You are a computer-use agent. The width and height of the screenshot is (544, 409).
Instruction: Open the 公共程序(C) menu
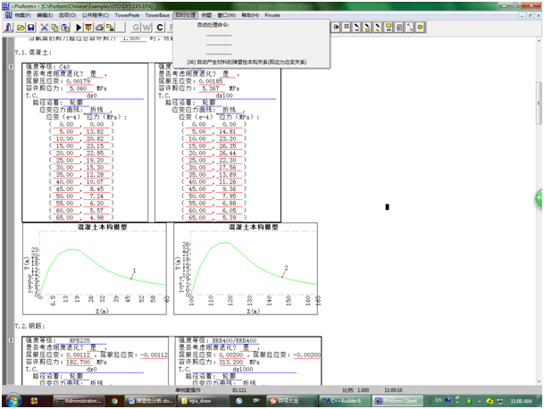(x=96, y=15)
